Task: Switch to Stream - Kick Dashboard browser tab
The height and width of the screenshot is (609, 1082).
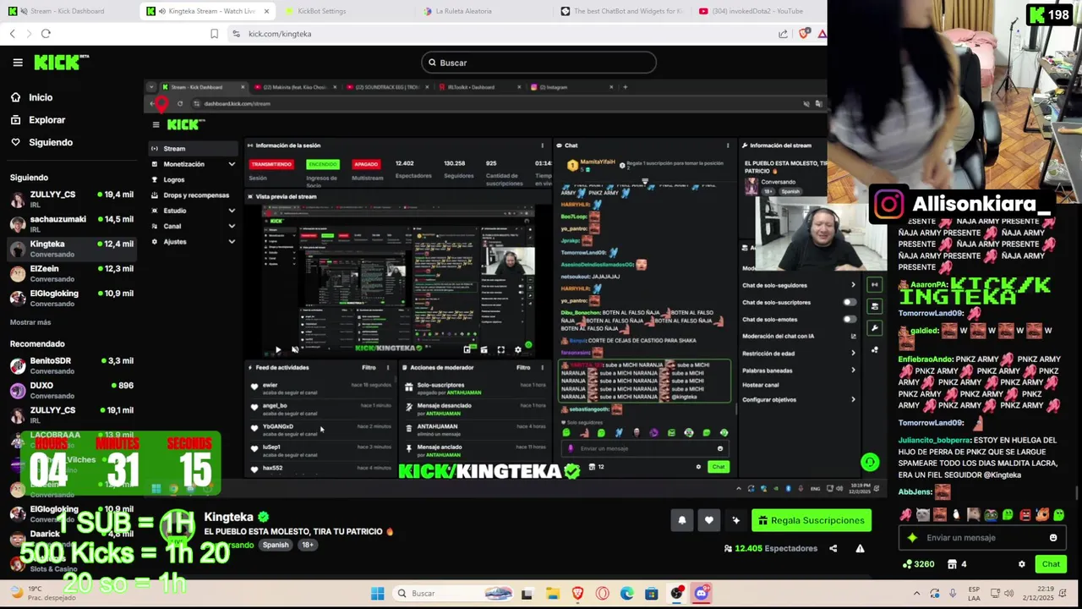Action: click(69, 11)
